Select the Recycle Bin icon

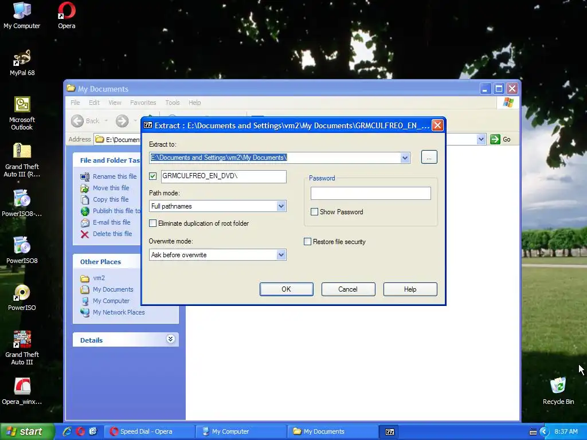[x=558, y=391]
